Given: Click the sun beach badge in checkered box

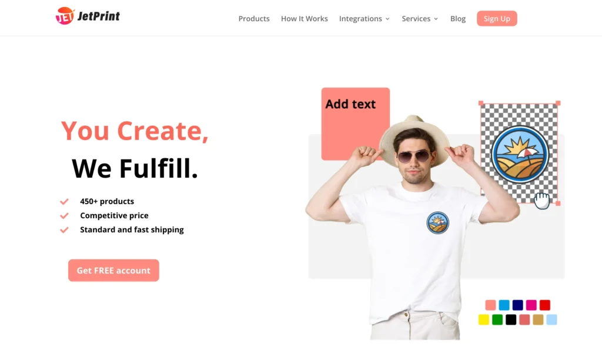Looking at the screenshot, I should point(520,155).
